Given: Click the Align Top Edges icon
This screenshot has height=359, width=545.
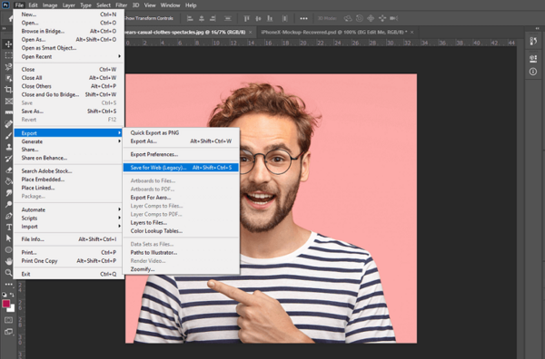Looking at the screenshot, I should click(246, 18).
